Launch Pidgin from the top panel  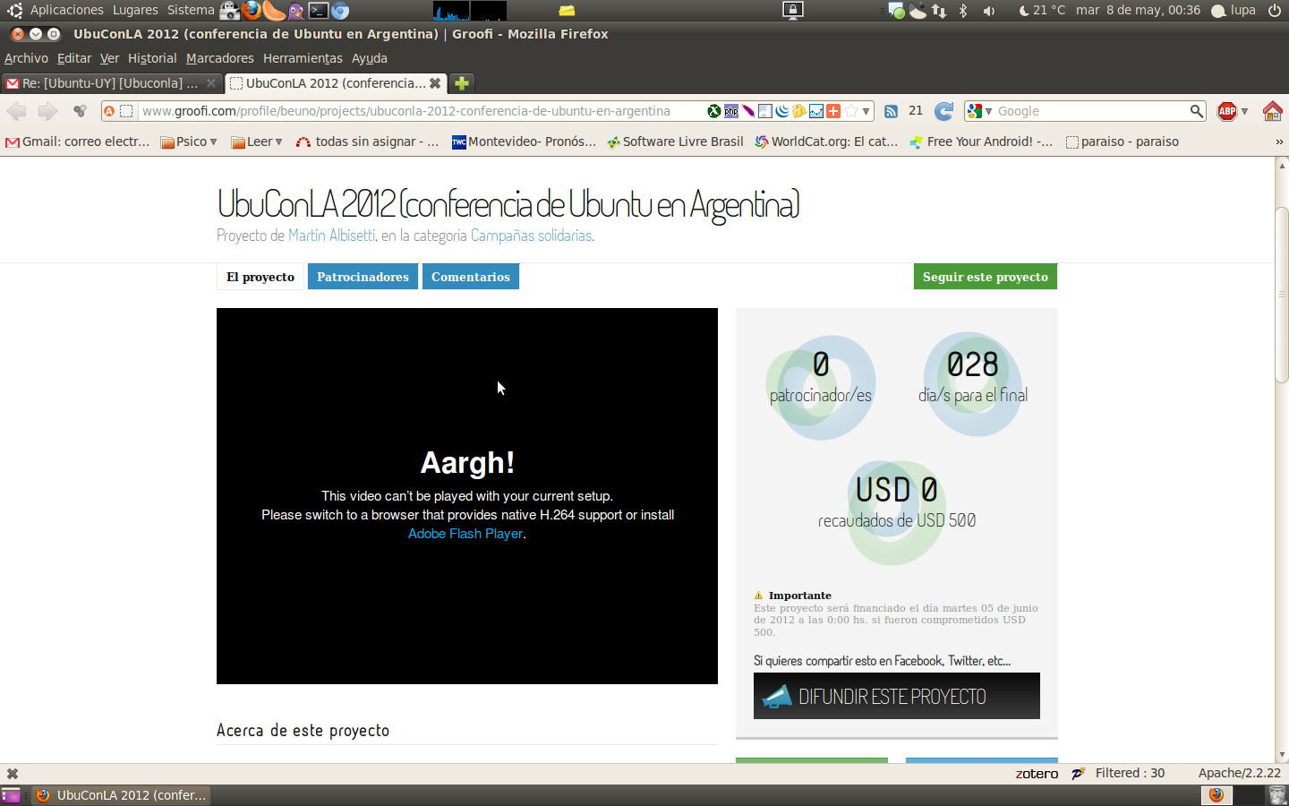pos(296,11)
